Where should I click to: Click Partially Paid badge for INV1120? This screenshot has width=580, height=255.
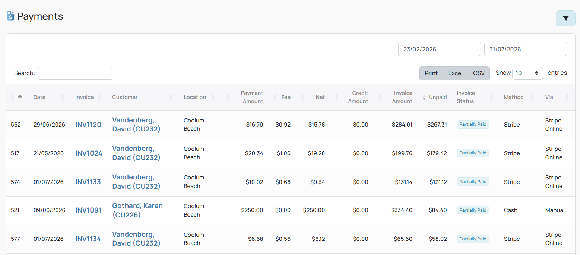tap(473, 124)
